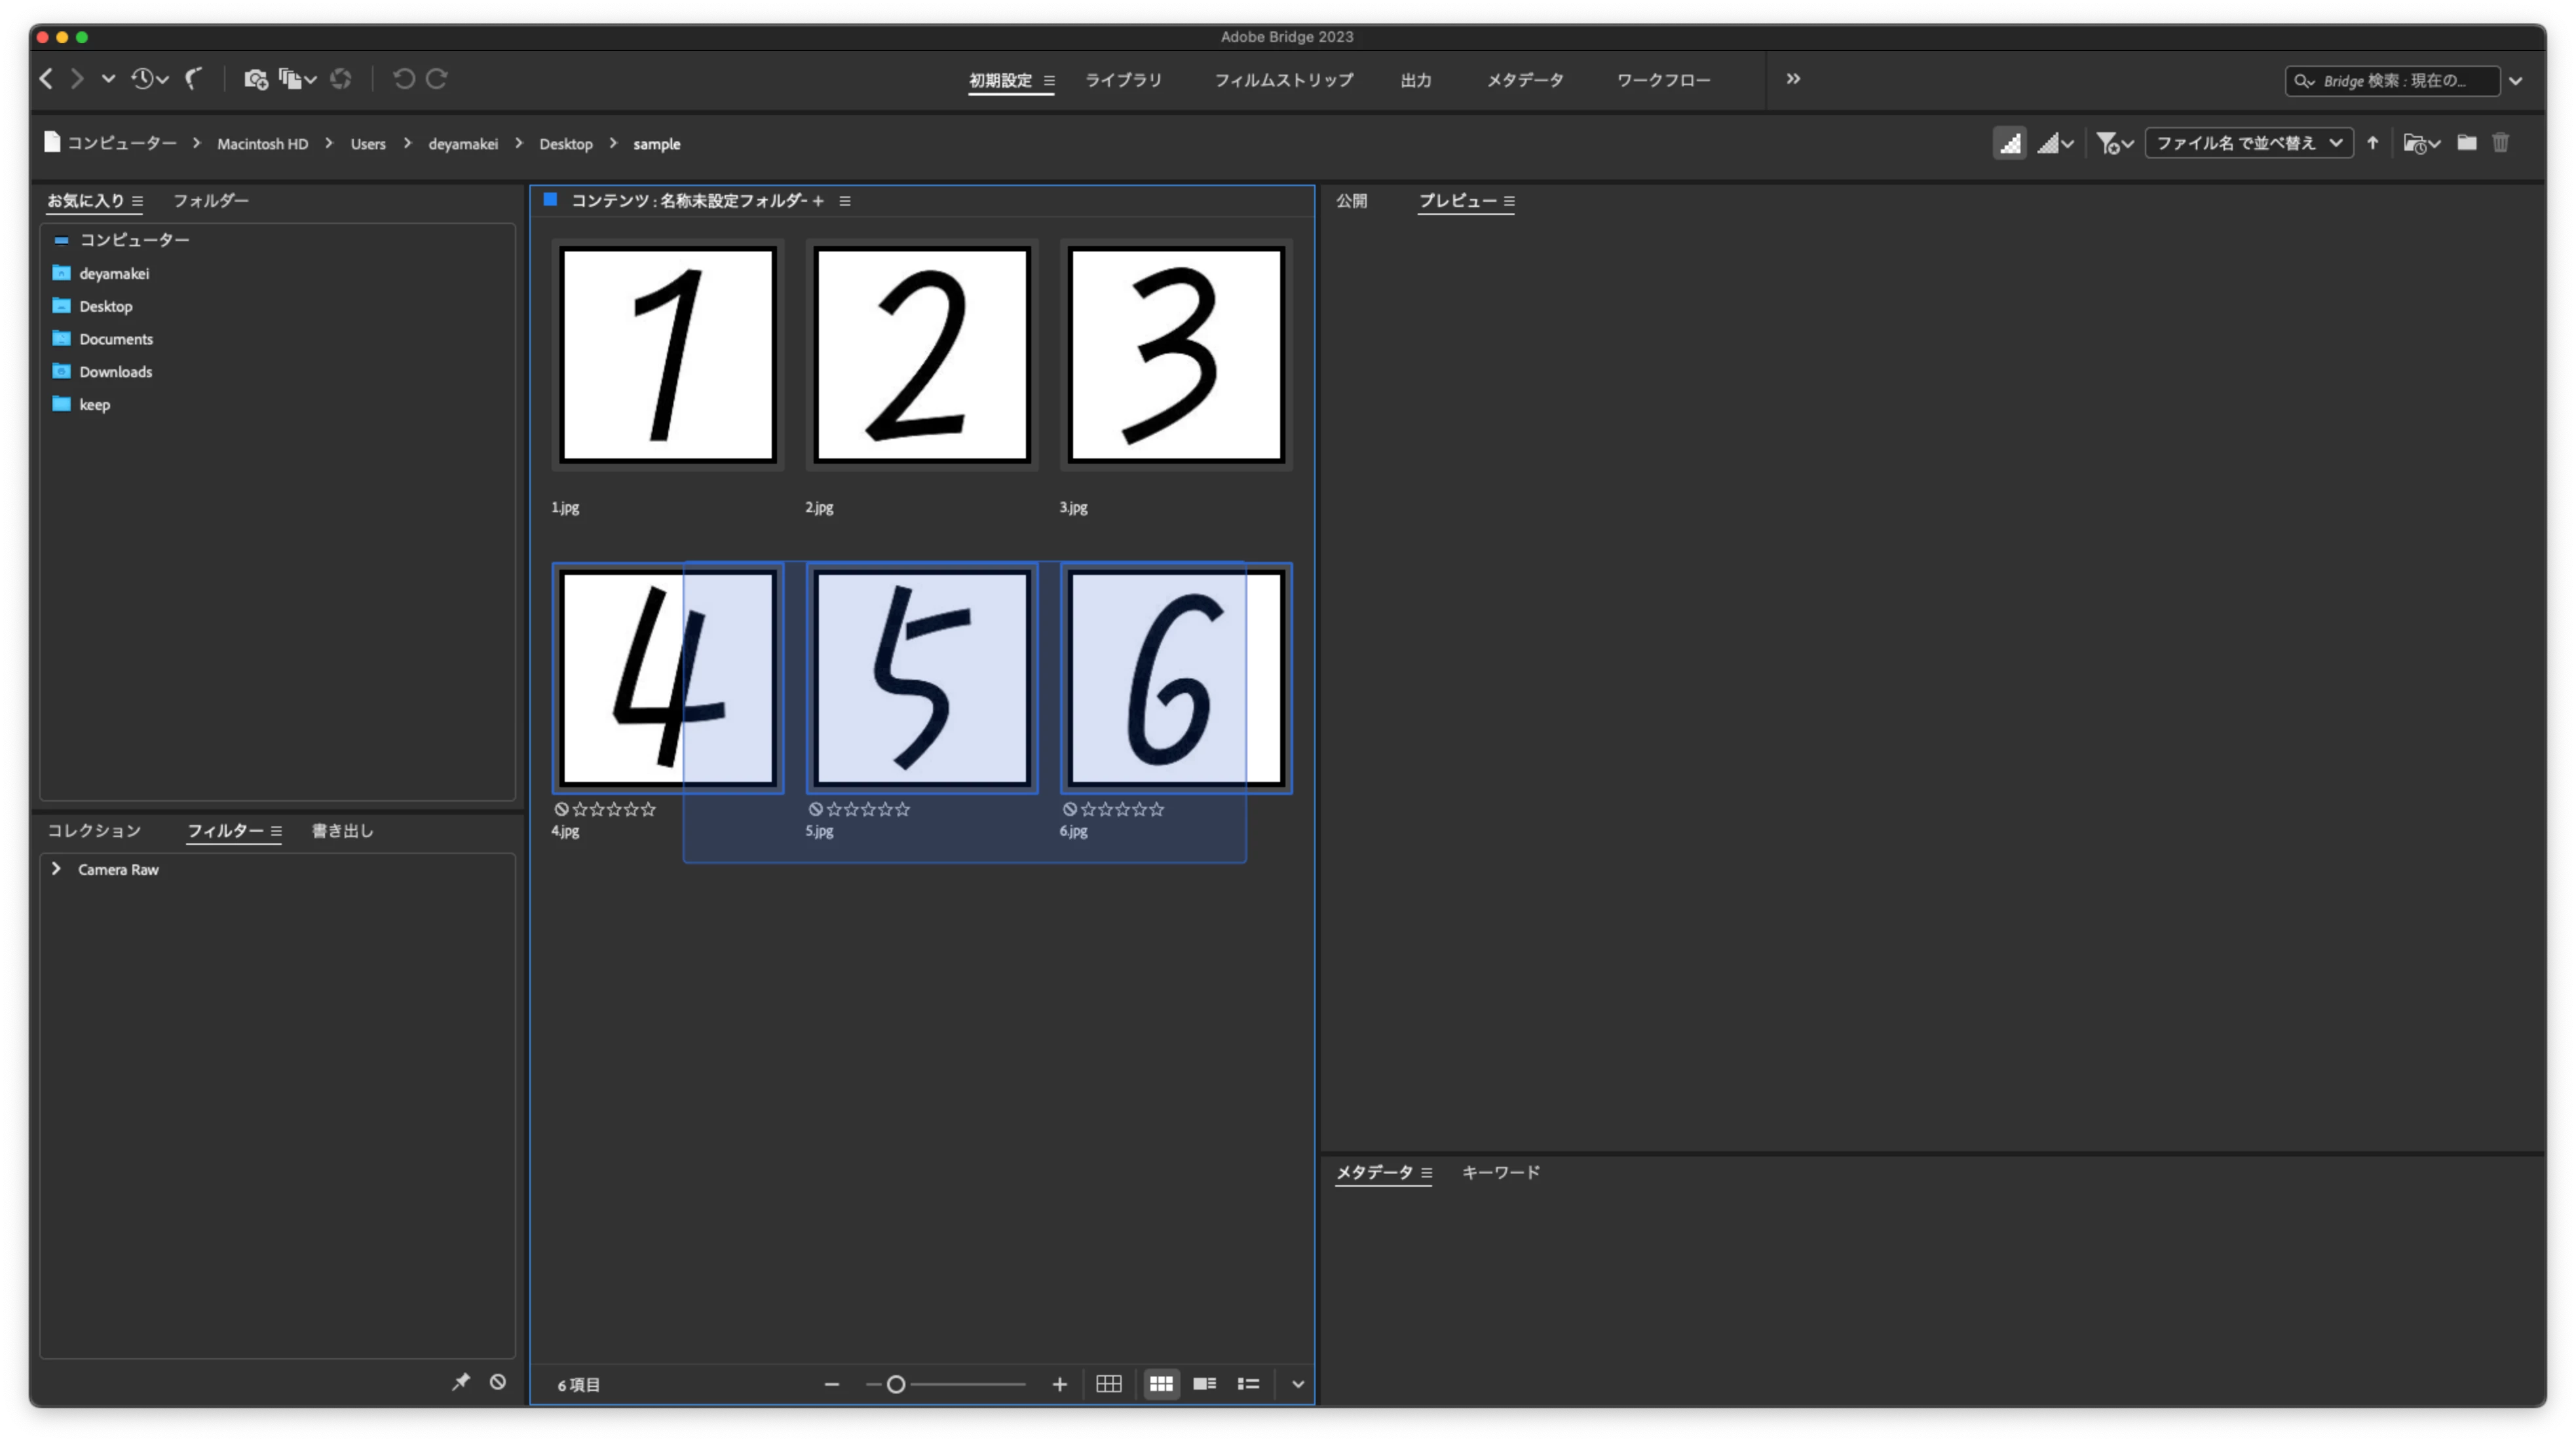Click the Delete item trash icon
Image resolution: width=2576 pixels, height=1442 pixels.
pyautogui.click(x=2500, y=143)
